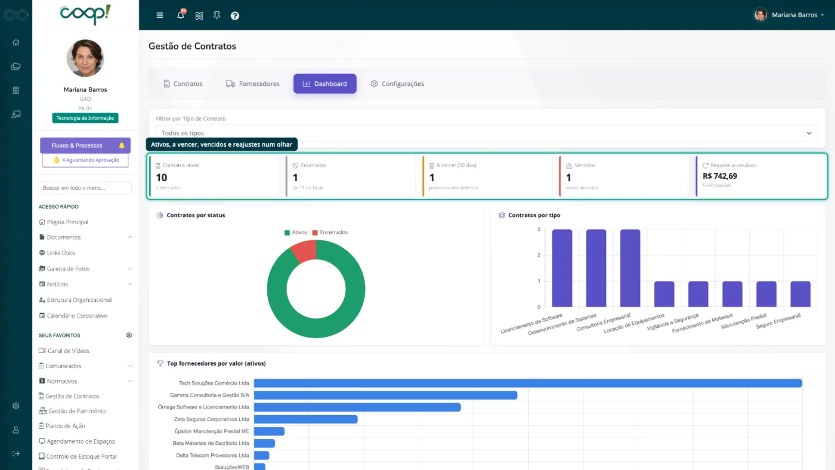Click the menu search input field
Screen dimensions: 835x470
point(85,188)
